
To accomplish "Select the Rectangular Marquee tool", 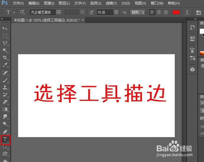I will [x=5, y=36].
